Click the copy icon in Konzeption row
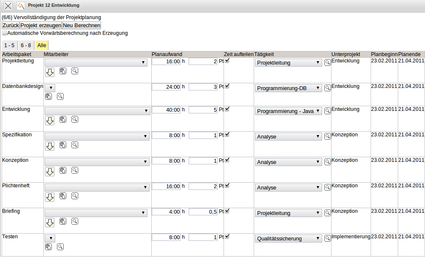The width and height of the screenshot is (425, 257). click(63, 170)
